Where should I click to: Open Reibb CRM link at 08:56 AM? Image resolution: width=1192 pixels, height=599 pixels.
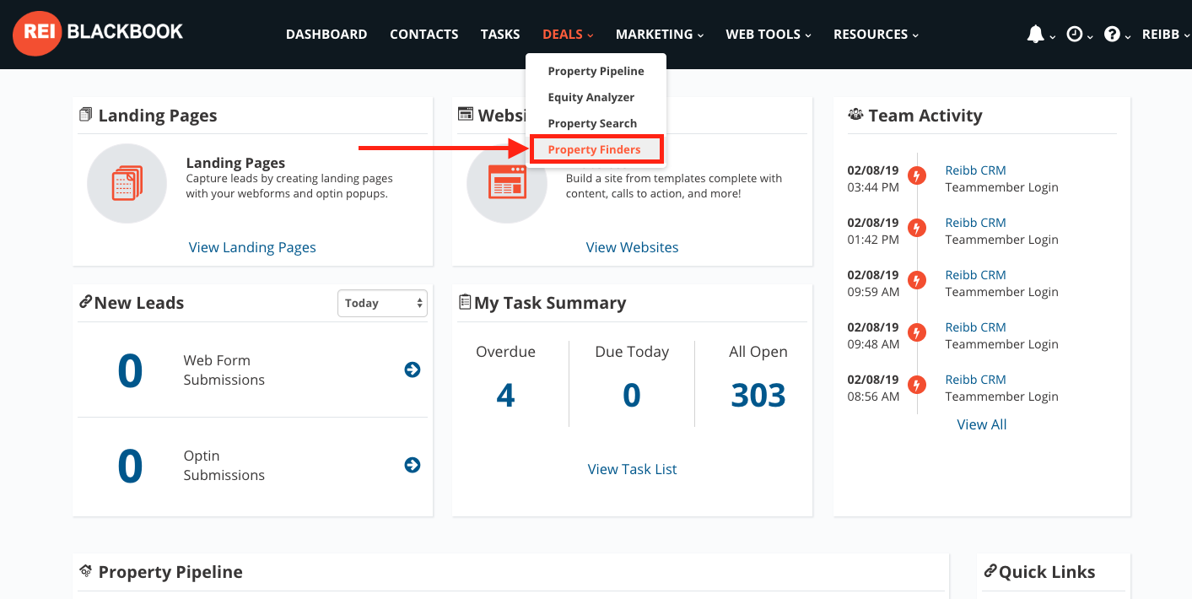coord(976,380)
